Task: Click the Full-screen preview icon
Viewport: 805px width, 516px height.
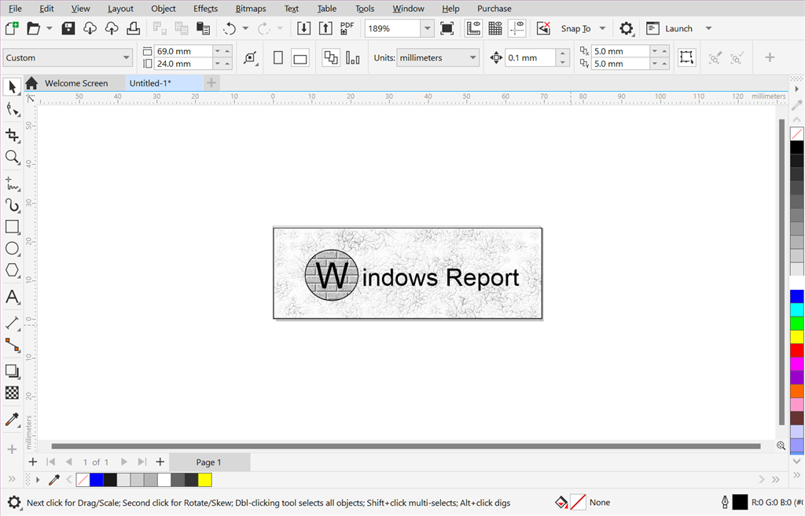Action: pyautogui.click(x=447, y=28)
